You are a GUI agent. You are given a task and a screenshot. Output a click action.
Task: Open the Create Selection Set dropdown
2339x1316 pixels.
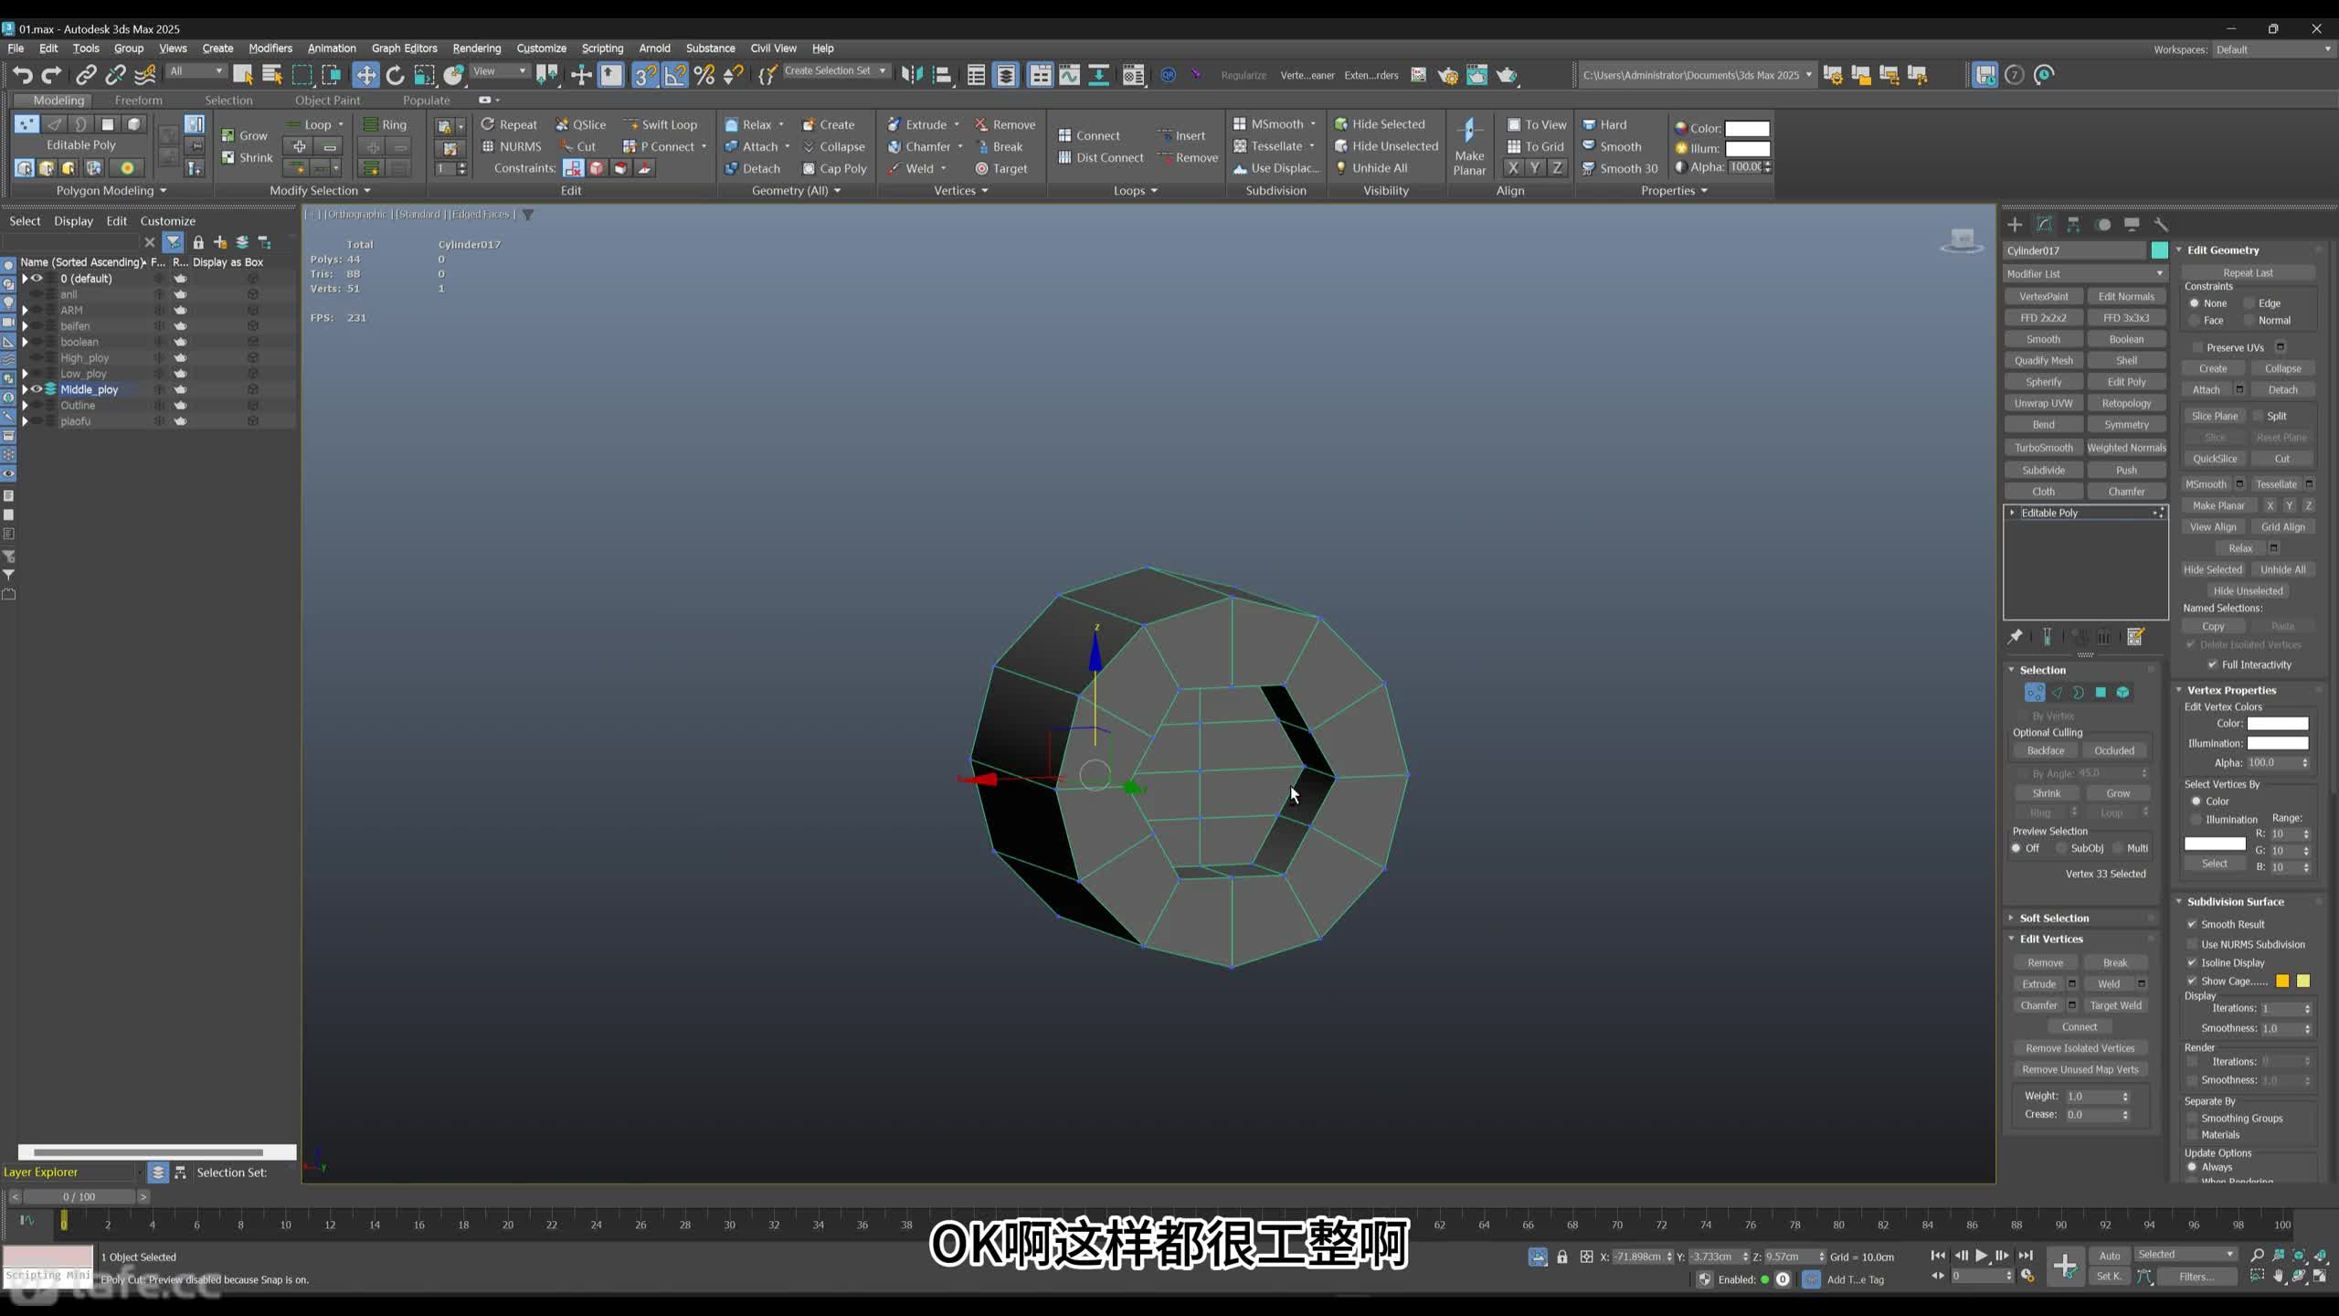pos(835,70)
